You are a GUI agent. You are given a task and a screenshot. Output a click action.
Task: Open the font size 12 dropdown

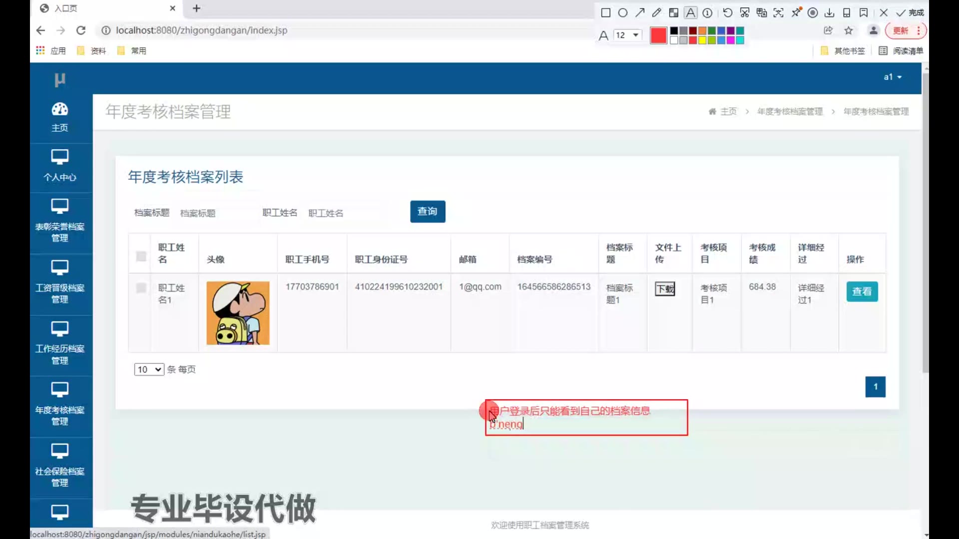627,35
